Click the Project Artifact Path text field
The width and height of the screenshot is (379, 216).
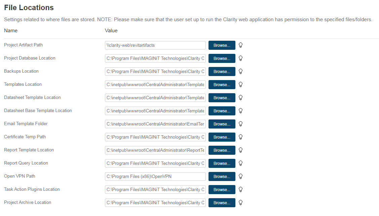coord(155,45)
